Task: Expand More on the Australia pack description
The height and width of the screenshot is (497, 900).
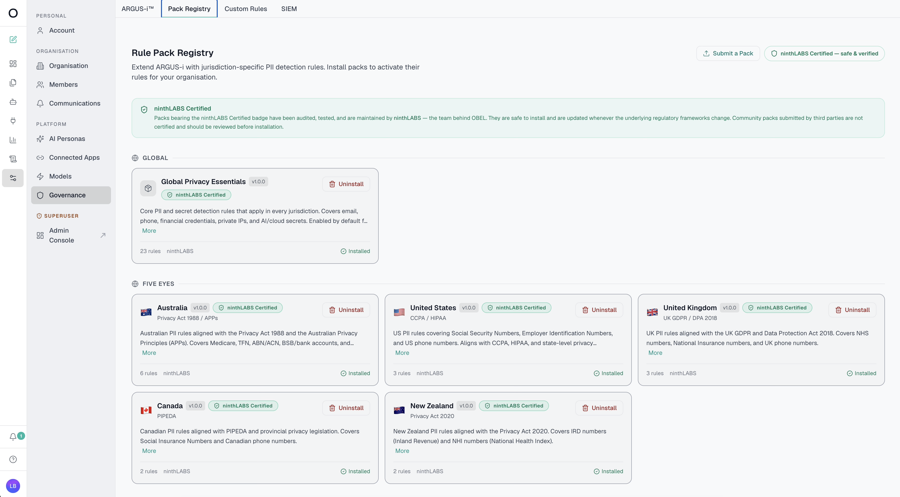Action: [149, 353]
